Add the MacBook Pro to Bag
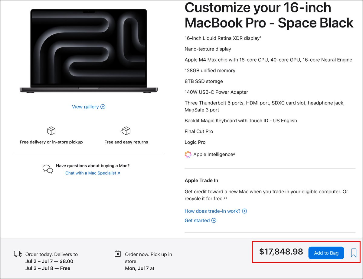The height and width of the screenshot is (279, 363). [326, 253]
